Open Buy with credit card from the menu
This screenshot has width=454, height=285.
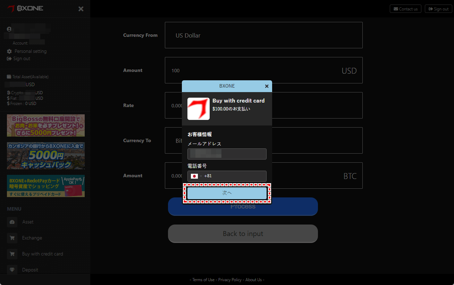(43, 254)
